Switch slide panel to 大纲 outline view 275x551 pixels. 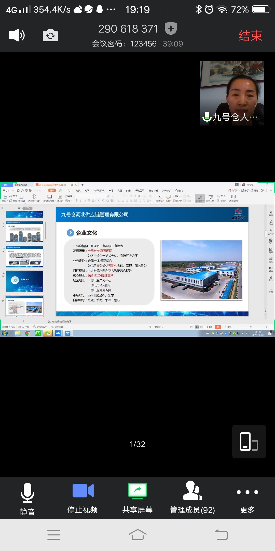point(18,208)
